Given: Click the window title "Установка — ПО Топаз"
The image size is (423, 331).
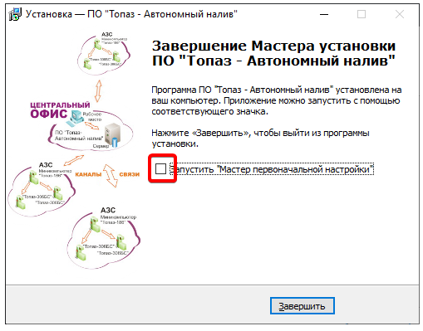Looking at the screenshot, I should tap(131, 14).
